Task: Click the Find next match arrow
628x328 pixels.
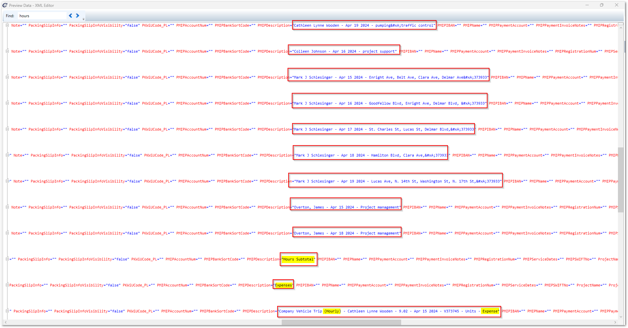Action: pyautogui.click(x=78, y=16)
